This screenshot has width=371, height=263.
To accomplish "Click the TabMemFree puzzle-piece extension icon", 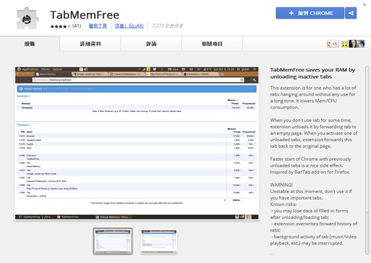I will pyautogui.click(x=27, y=19).
